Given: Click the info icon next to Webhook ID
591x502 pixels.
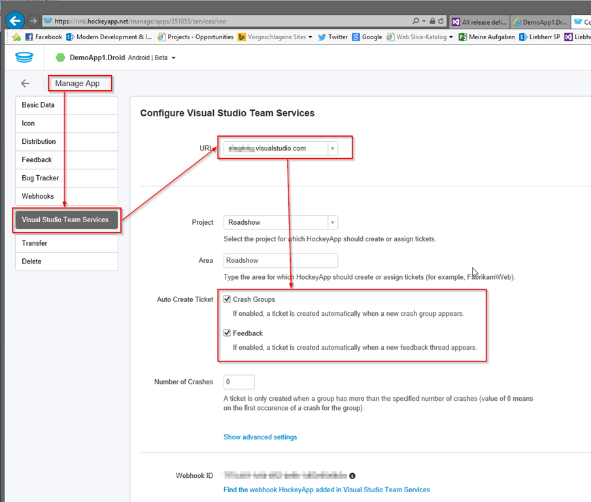Looking at the screenshot, I should 352,476.
